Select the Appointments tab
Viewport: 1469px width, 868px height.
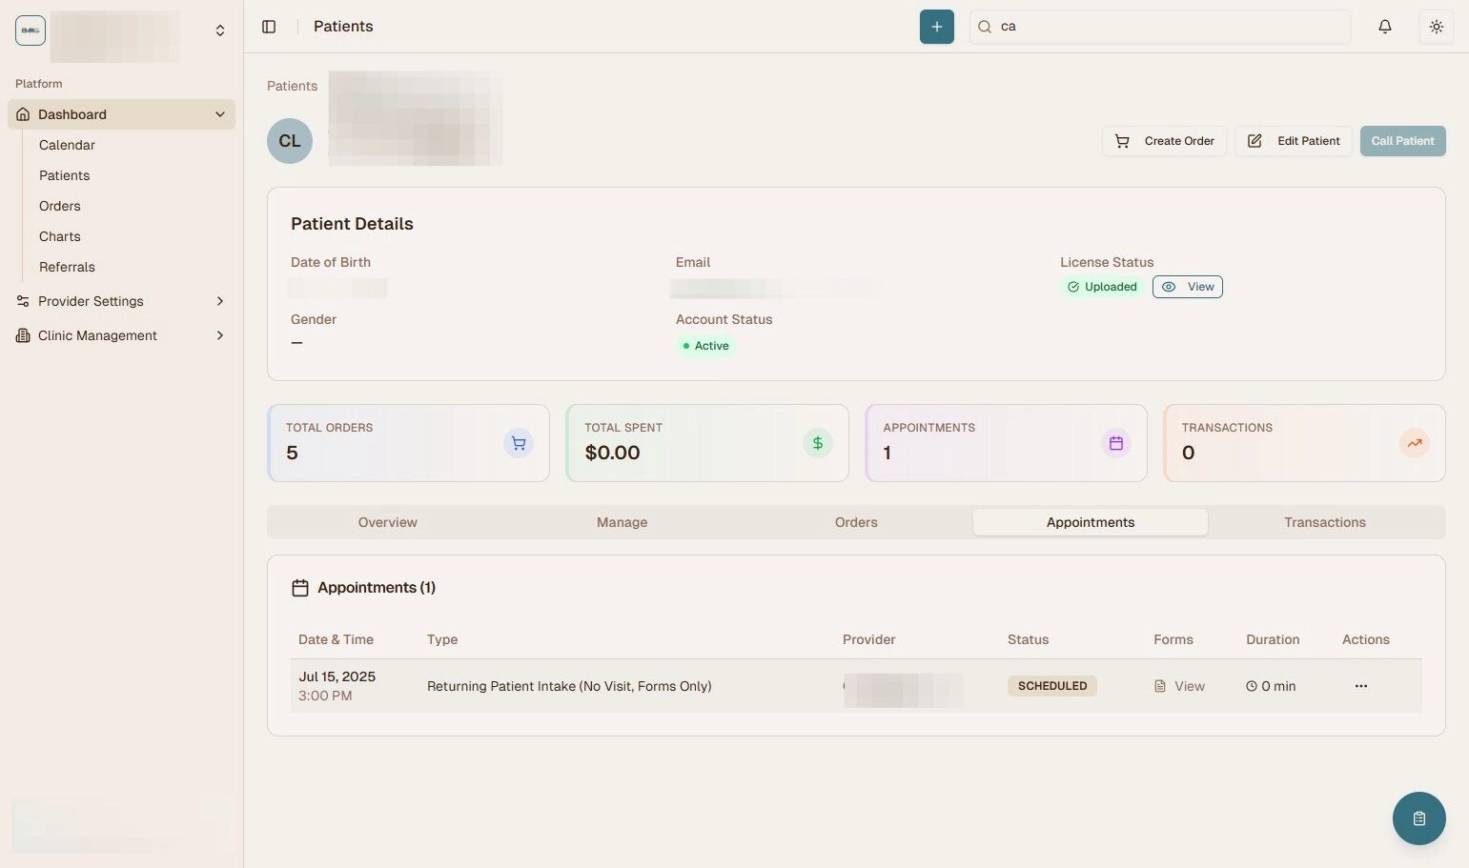click(x=1091, y=522)
